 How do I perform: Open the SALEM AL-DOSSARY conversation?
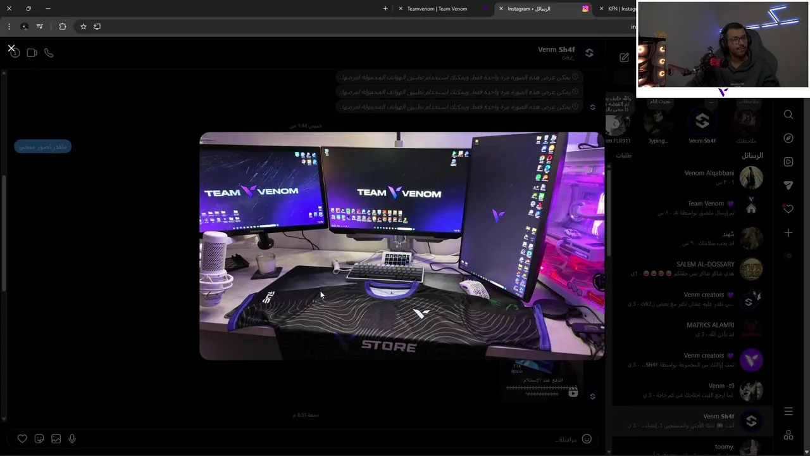[692, 269]
